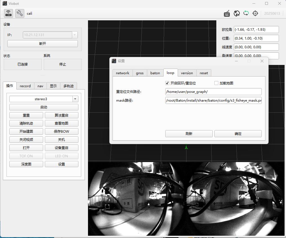The height and width of the screenshot is (238, 286).
Task: Click the 设置 button in operations panel
Action: point(61,164)
